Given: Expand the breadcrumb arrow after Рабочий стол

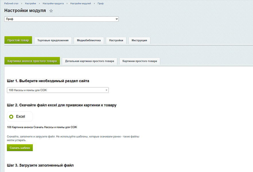Looking at the screenshot, I should click(x=21, y=3).
